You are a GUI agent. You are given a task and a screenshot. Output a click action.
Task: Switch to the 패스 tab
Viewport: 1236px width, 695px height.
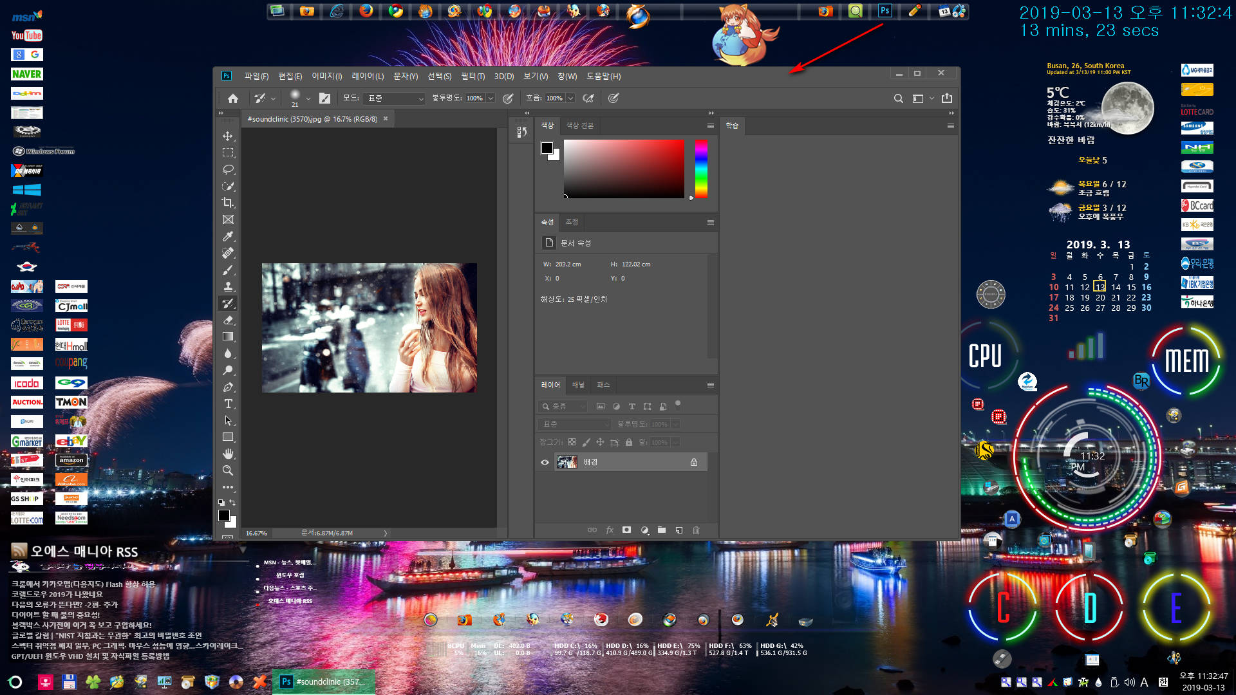click(603, 385)
